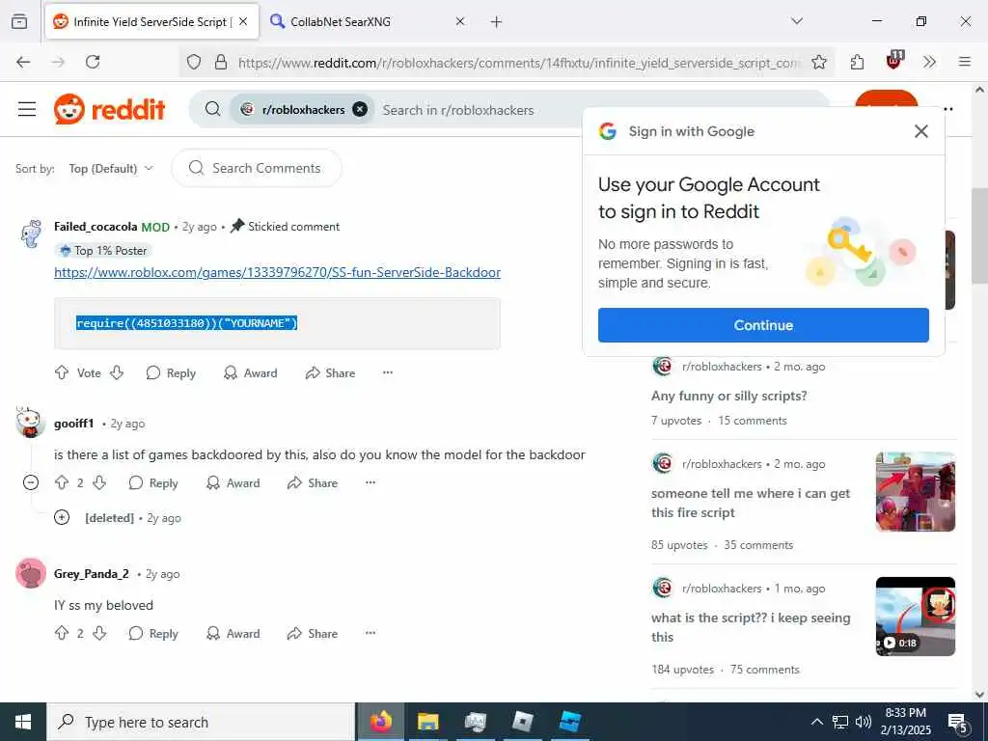Open Roblox Player taskbar icon
Viewport: 988px width, 741px height.
[522, 722]
